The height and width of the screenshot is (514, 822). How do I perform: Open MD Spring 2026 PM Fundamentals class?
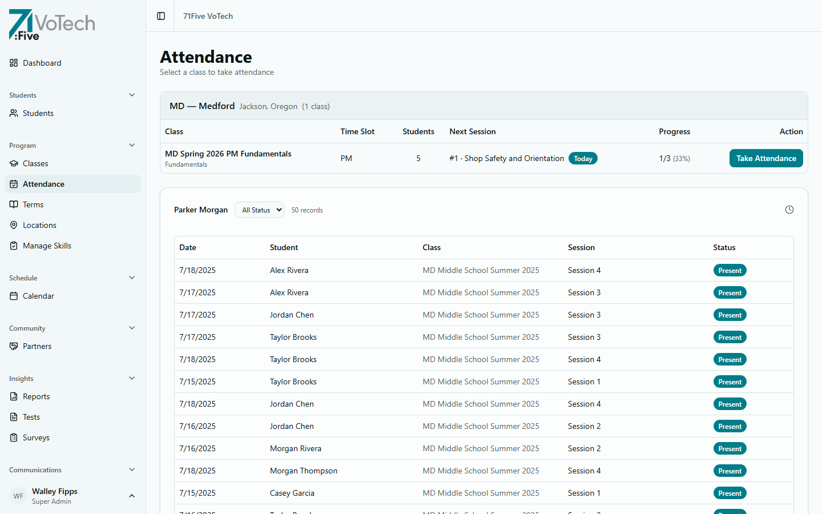coord(228,154)
